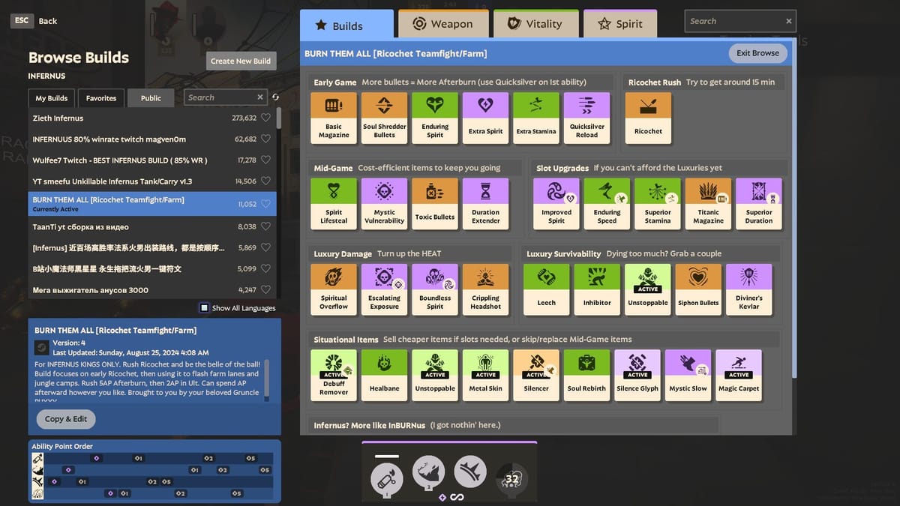The image size is (900, 506).
Task: Select the Crippling Headshot item
Action: [485, 289]
